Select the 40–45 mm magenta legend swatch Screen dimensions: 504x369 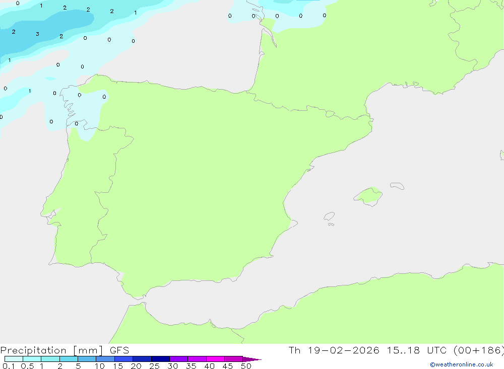(x=215, y=359)
